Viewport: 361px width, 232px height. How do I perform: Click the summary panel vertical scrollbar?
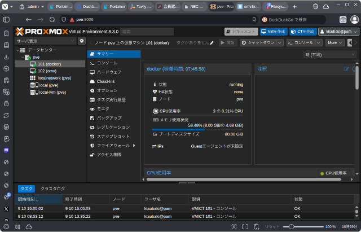(357, 78)
